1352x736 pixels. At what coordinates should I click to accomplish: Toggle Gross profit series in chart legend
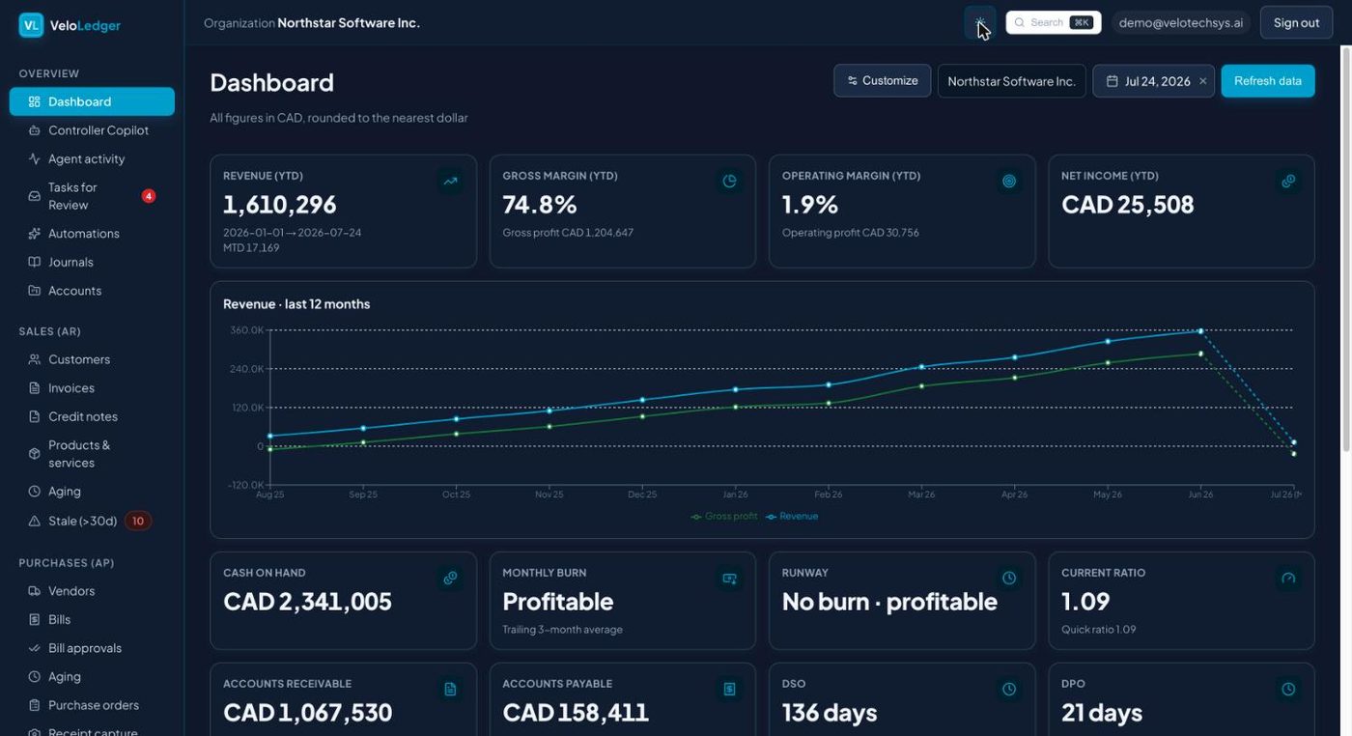(724, 517)
